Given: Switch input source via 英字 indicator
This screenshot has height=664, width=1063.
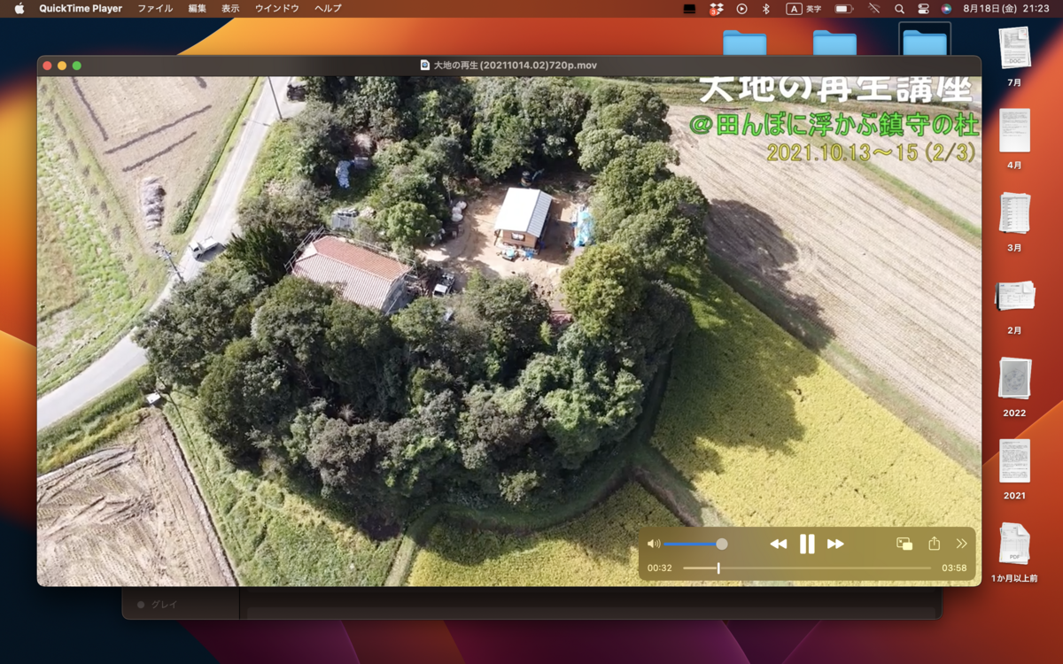Looking at the screenshot, I should pos(804,8).
